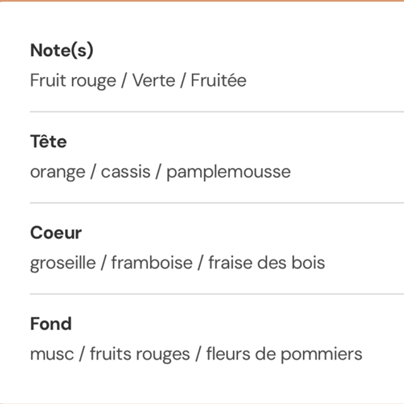
Task: Click "fleurs de pommiers" in Fond
Action: pyautogui.click(x=284, y=353)
